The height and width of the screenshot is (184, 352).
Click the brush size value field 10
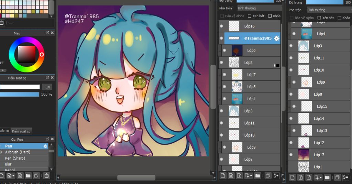click(48, 87)
